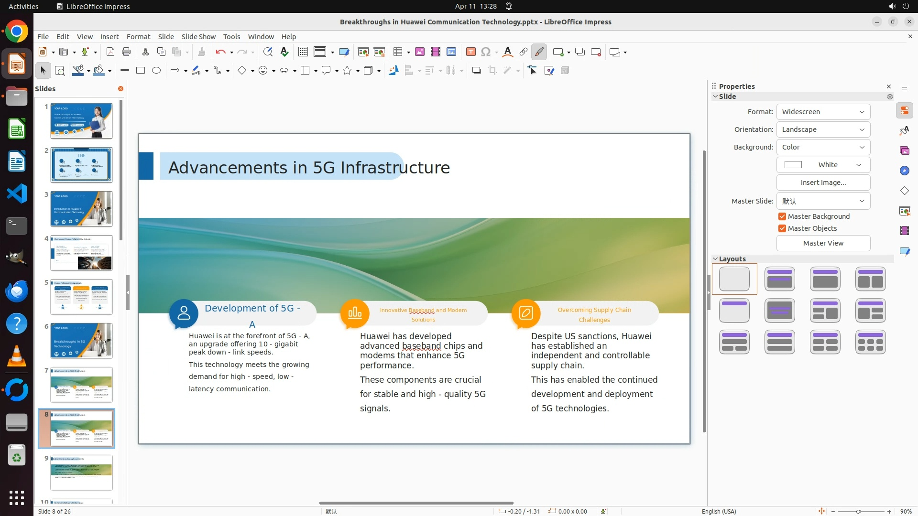Image resolution: width=918 pixels, height=516 pixels.
Task: Open the Slide Show menu
Action: [198, 37]
